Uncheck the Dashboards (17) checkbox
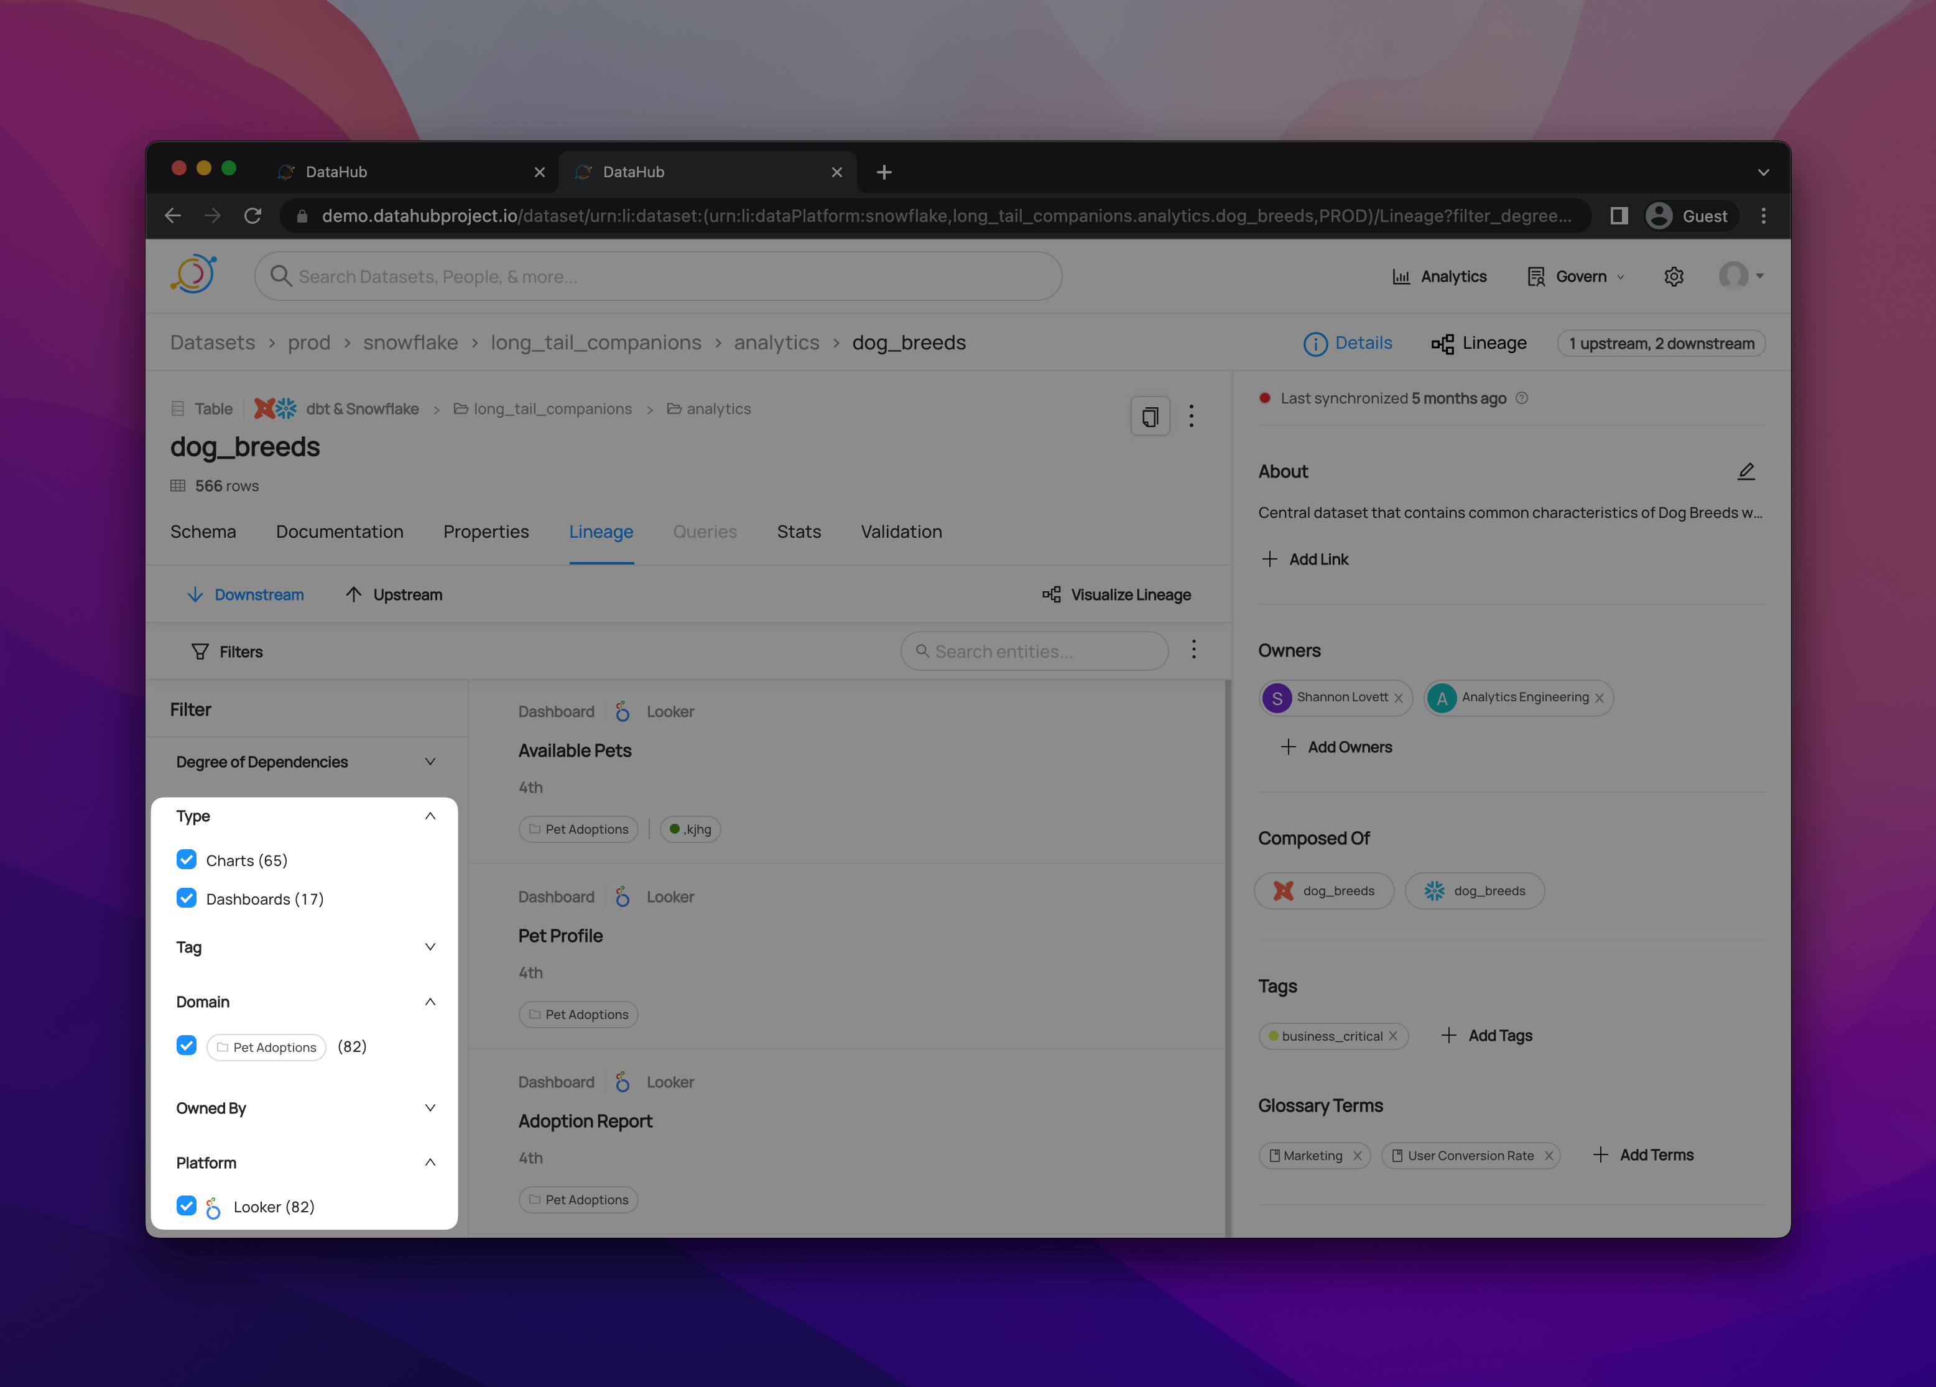 point(186,898)
